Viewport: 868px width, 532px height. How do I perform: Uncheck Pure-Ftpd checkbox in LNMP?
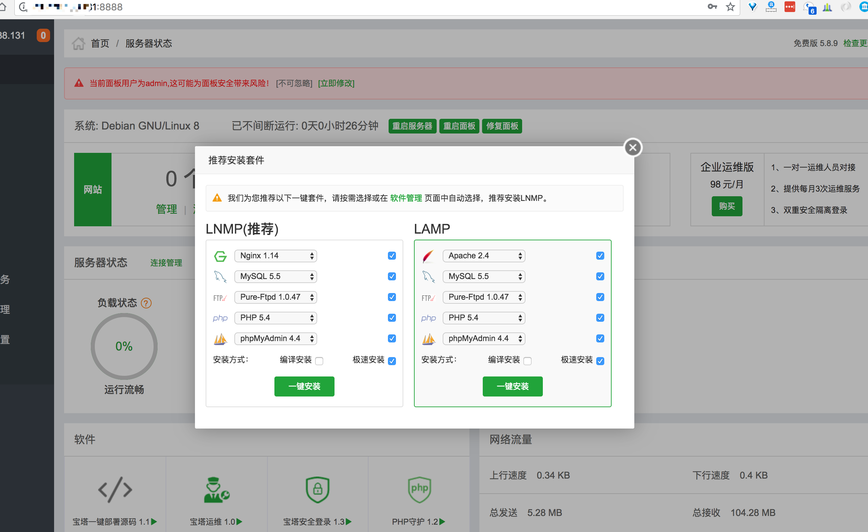pyautogui.click(x=392, y=297)
